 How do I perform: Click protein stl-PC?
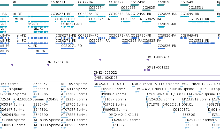[x=33, y=43]
